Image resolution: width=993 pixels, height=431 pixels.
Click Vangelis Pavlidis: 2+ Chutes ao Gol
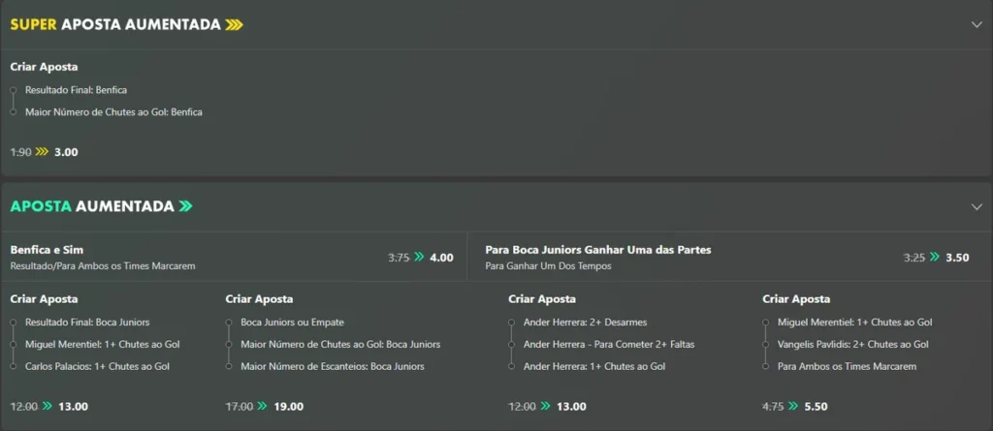tap(853, 344)
